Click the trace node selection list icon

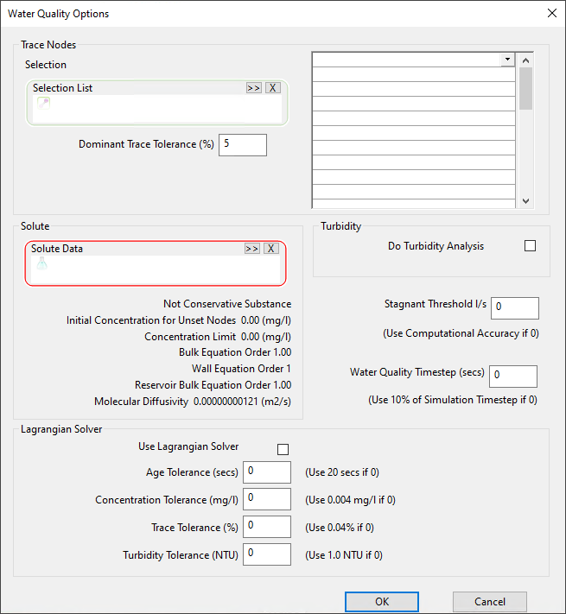click(43, 104)
